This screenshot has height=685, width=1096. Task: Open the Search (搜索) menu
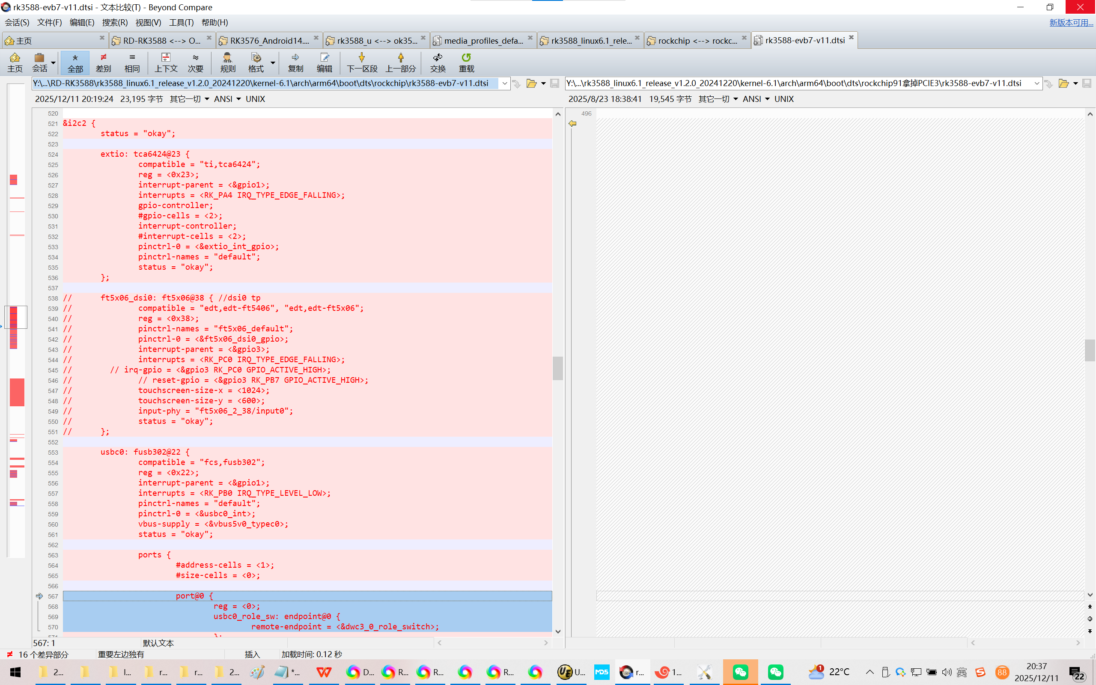(115, 22)
